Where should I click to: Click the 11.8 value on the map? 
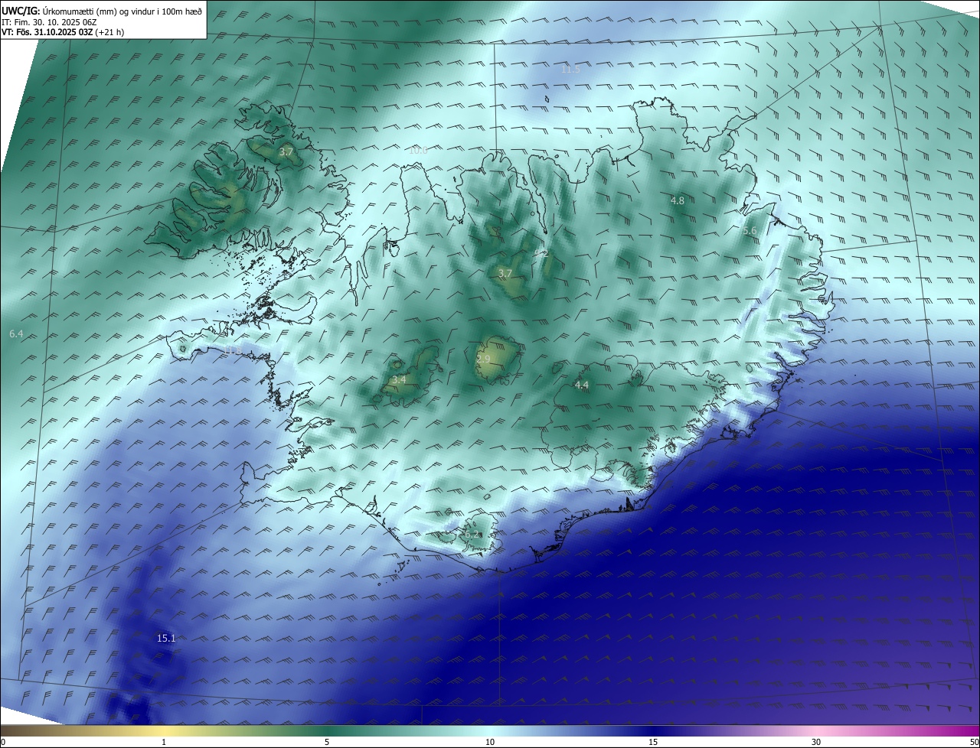(x=233, y=351)
